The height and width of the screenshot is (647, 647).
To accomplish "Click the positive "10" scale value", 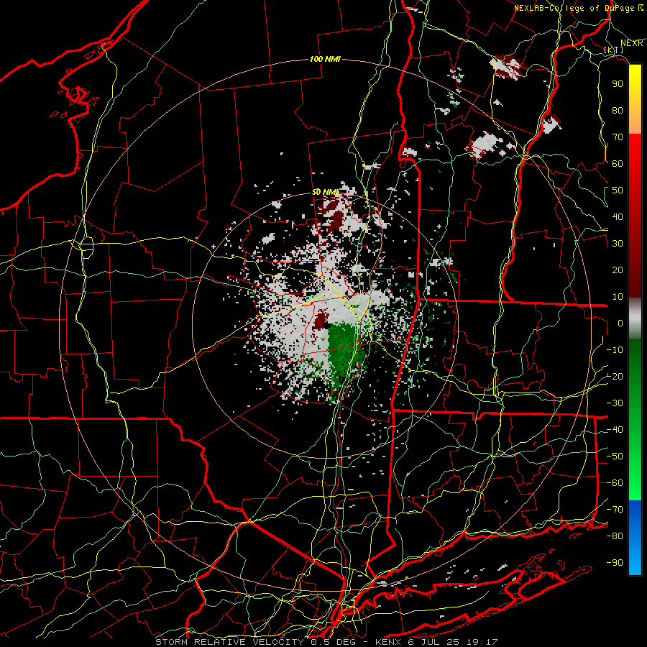I will pyautogui.click(x=618, y=297).
